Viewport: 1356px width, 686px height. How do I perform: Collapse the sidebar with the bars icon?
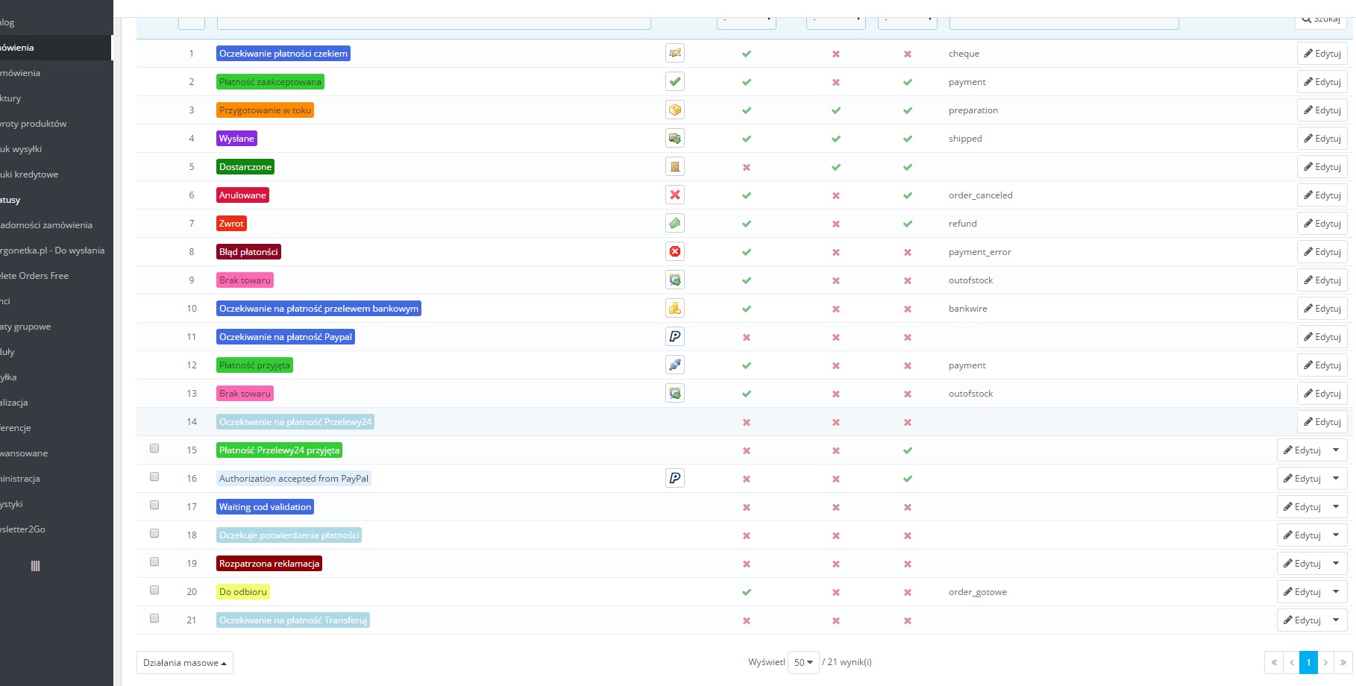[35, 566]
